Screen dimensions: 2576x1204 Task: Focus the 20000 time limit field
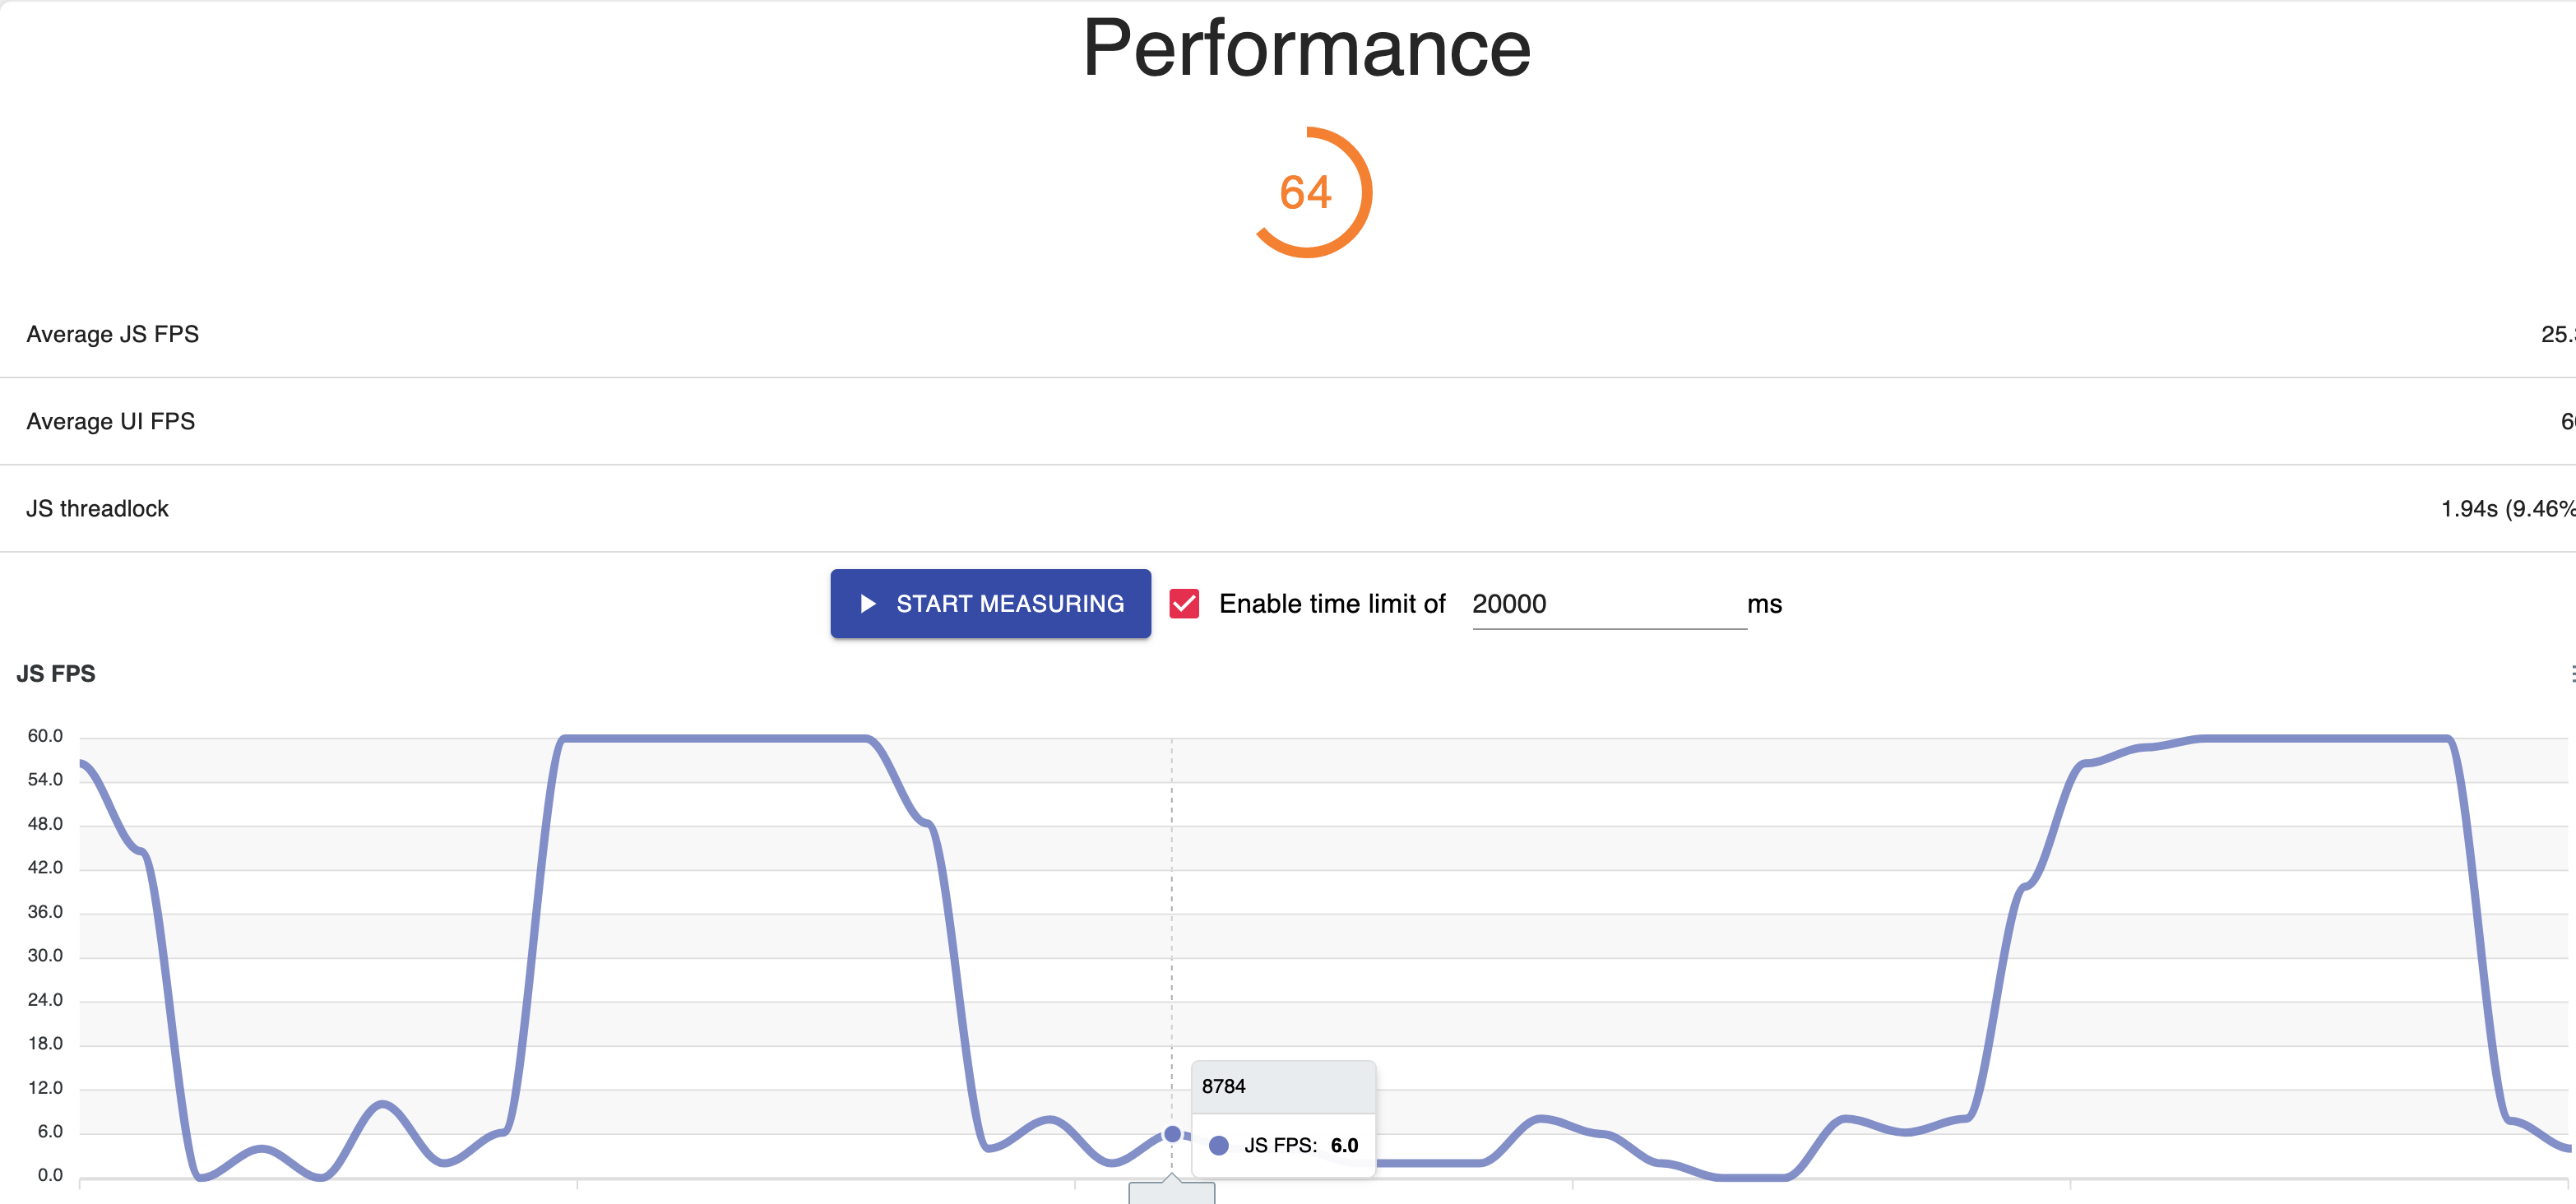[x=1607, y=604]
